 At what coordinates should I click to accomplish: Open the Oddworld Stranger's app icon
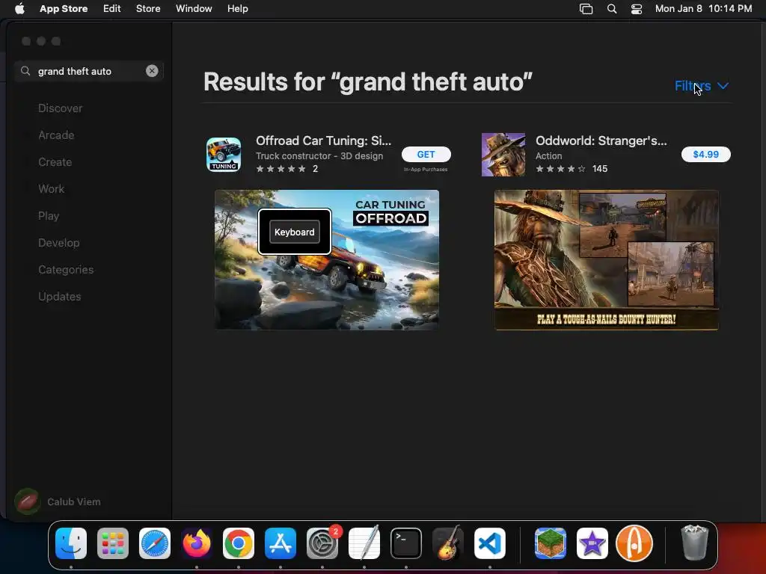(503, 154)
